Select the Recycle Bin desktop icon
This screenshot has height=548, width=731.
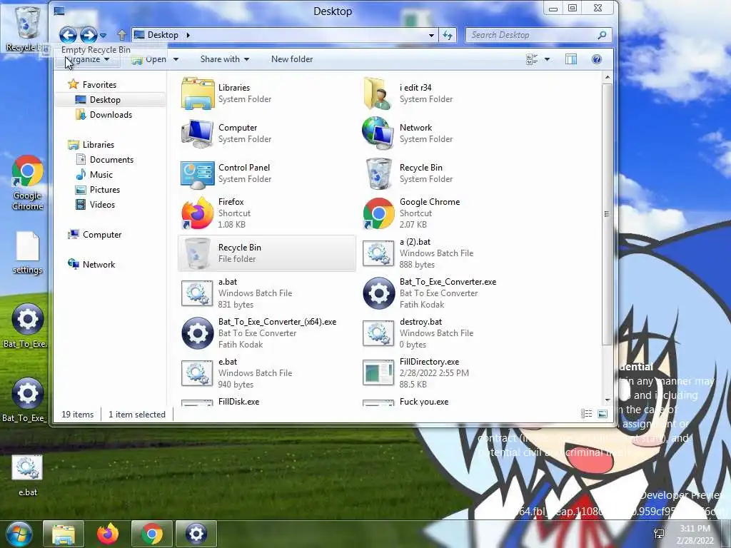(26, 29)
